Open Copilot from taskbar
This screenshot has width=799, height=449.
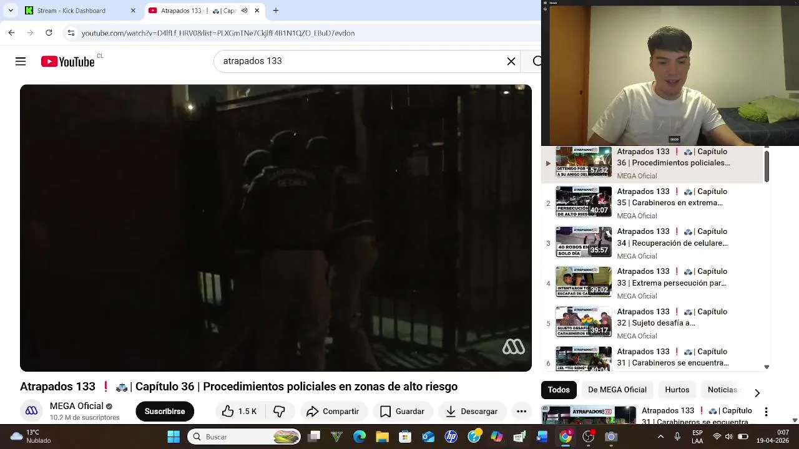pos(497,437)
